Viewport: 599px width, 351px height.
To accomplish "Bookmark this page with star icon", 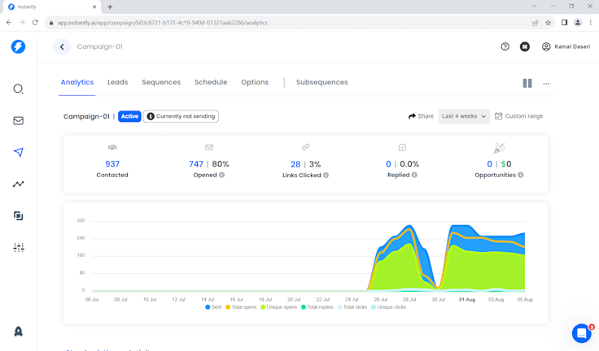I will (x=549, y=23).
